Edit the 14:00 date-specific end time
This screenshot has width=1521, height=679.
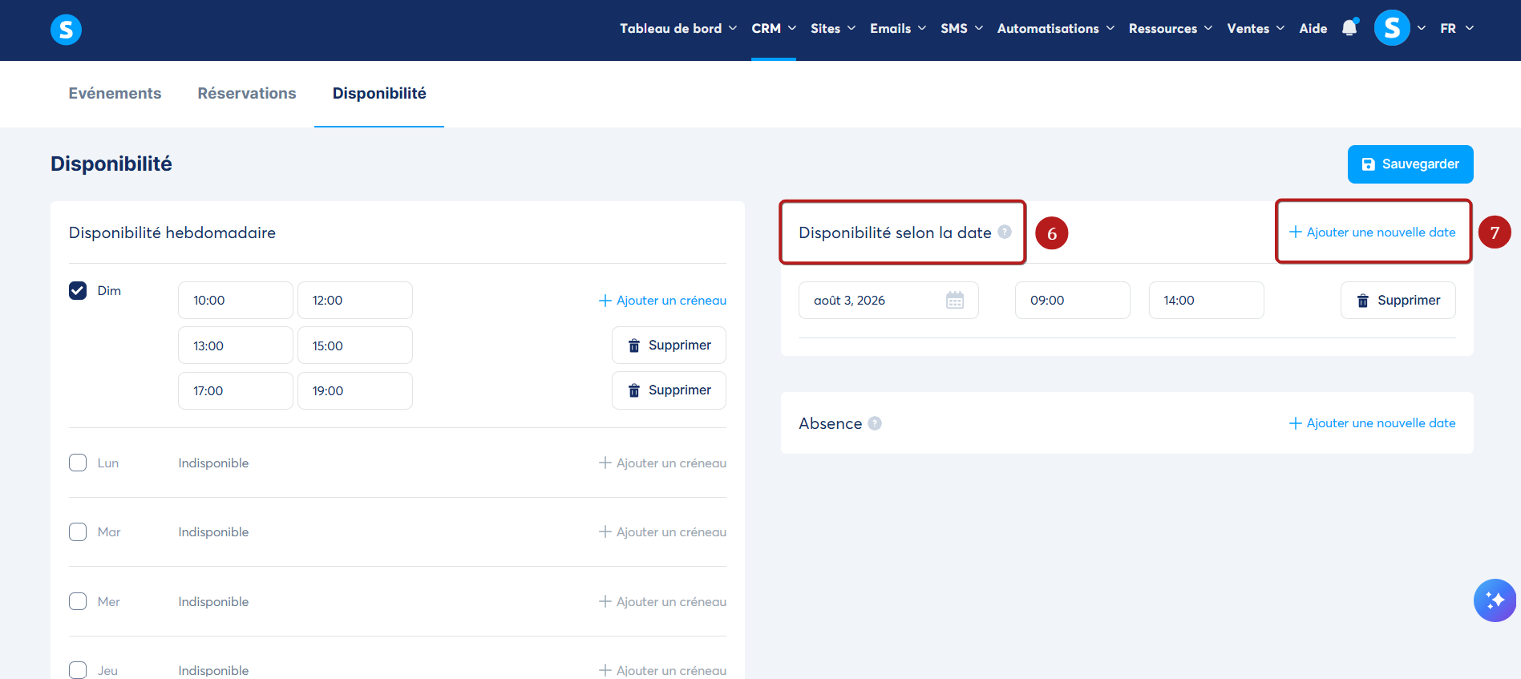point(1207,301)
